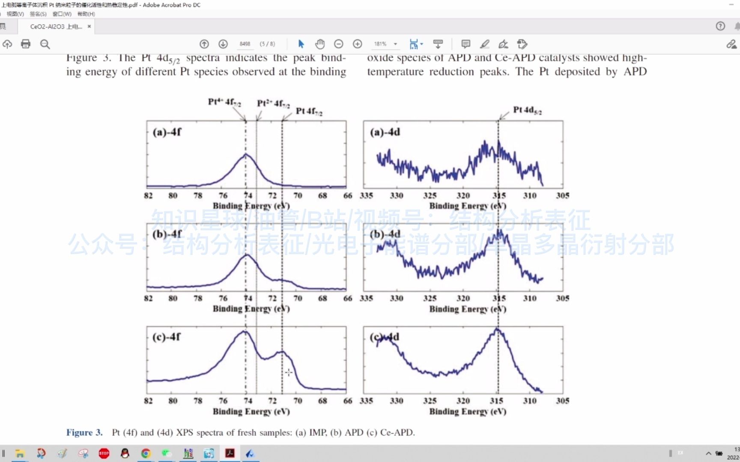Click the (a)-4d plot label

(x=385, y=132)
